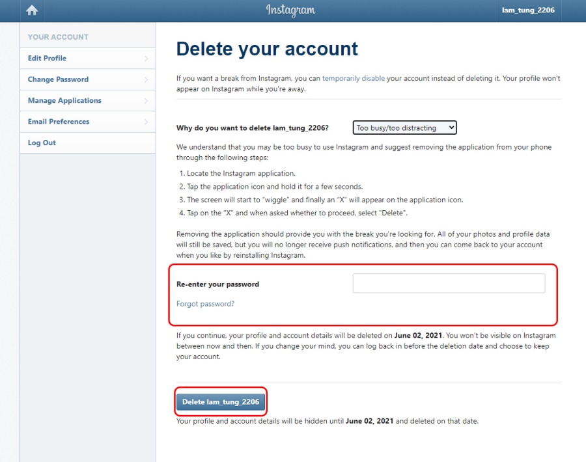586x462 pixels.
Task: Go to Change Password in the sidebar
Action: pos(58,79)
